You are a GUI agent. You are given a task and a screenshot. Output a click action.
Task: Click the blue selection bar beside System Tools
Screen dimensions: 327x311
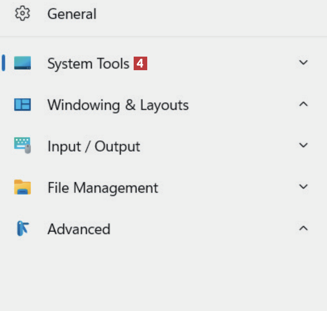(3, 63)
